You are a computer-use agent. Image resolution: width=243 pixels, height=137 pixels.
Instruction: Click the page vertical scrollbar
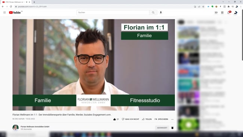pyautogui.click(x=242, y=35)
